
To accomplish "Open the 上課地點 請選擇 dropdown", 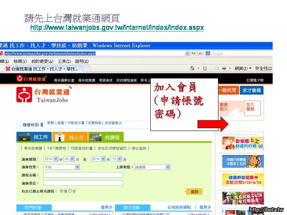I will pos(152,167).
